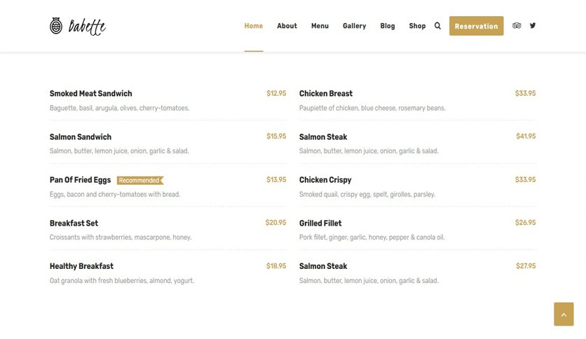Screen dimensions: 586x339
Task: Jump back to top with arrow button
Action: tap(564, 314)
